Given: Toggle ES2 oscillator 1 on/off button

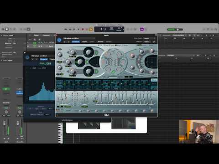Looking at the screenshot, I should coord(96,52).
